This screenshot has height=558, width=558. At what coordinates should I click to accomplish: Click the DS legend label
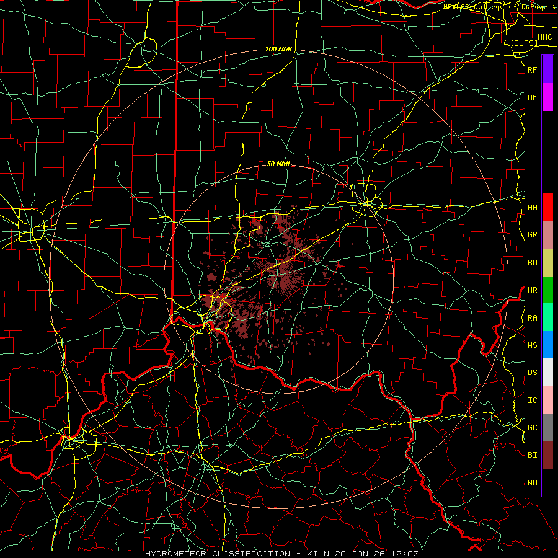(532, 373)
